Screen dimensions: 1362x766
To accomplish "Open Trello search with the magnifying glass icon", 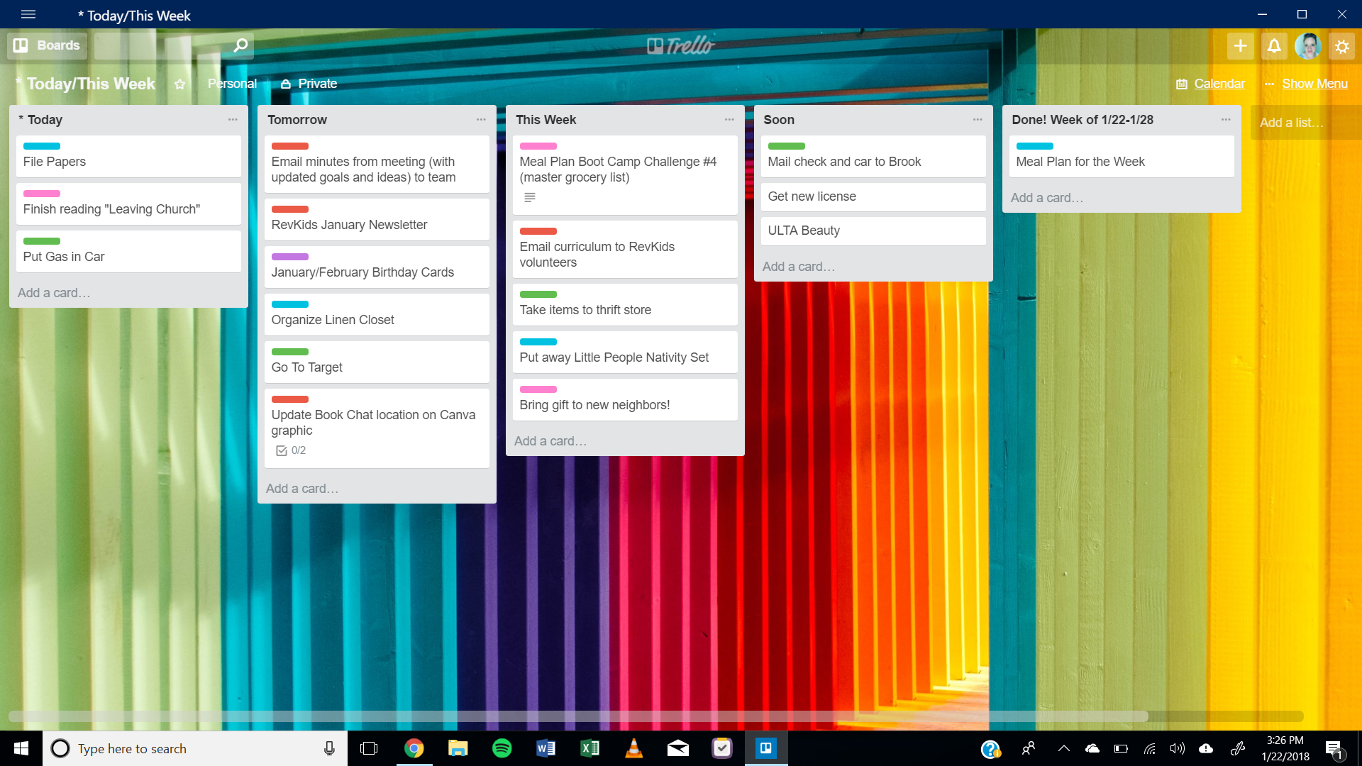I will 239,45.
